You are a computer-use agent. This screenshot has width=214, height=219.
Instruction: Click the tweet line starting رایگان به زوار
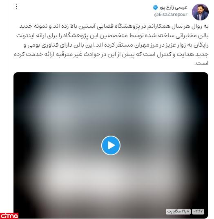tap(116, 45)
